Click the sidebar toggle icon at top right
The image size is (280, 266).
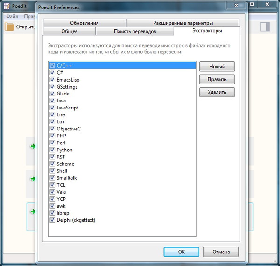click(x=265, y=27)
